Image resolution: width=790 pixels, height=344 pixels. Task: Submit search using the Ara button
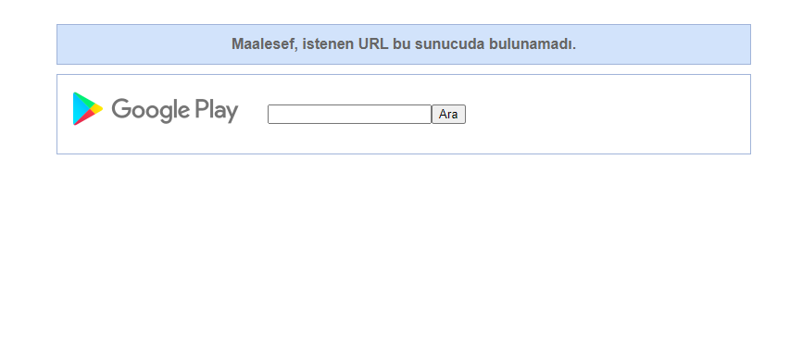tap(448, 114)
